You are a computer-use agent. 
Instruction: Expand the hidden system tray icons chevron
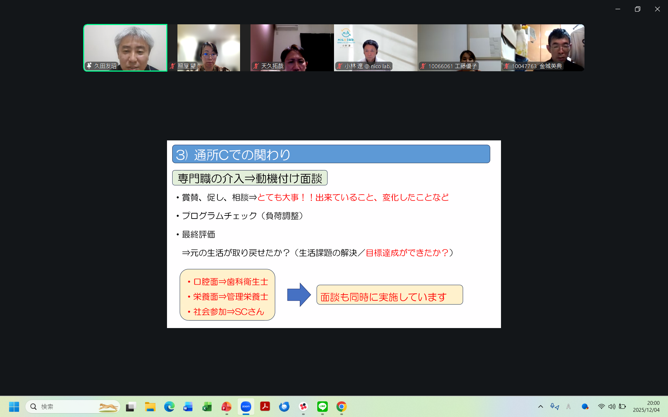tap(541, 406)
